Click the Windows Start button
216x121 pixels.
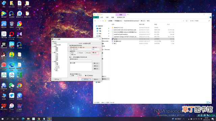pos(2,119)
